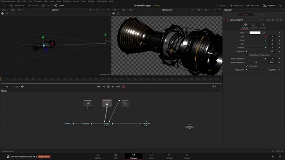
Task: Click the white Color swatch
Action: point(255,32)
